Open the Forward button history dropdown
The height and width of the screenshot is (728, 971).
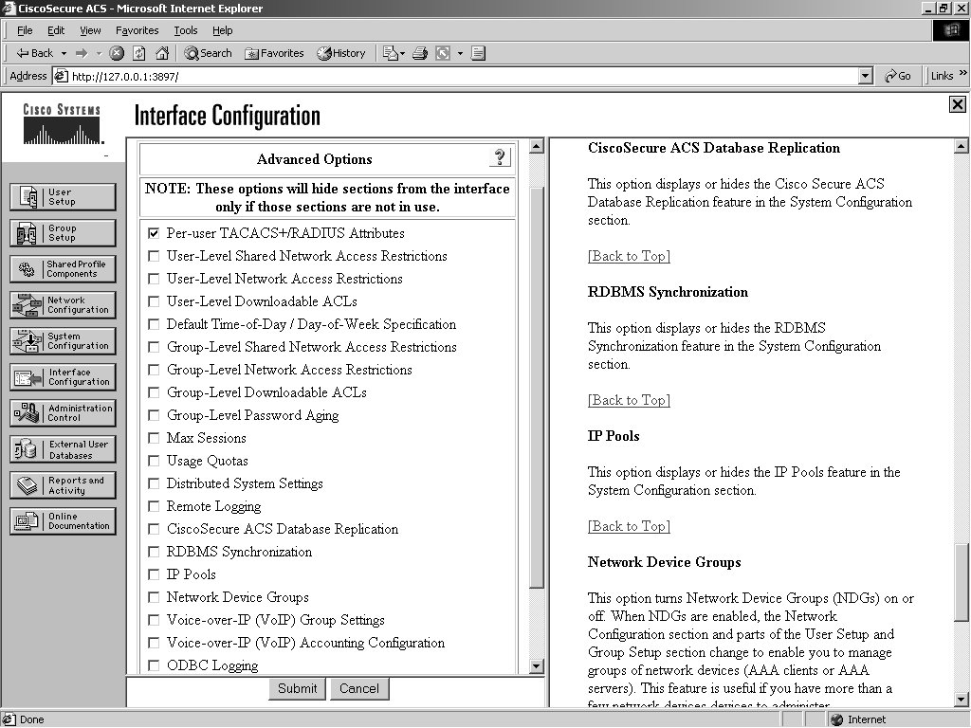pos(99,53)
